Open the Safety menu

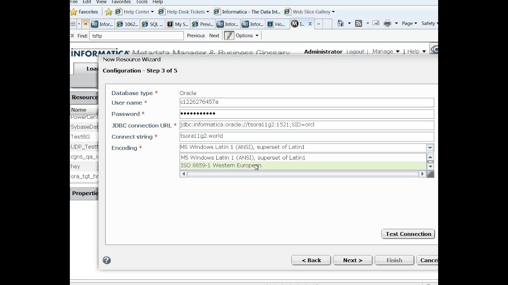[429, 24]
